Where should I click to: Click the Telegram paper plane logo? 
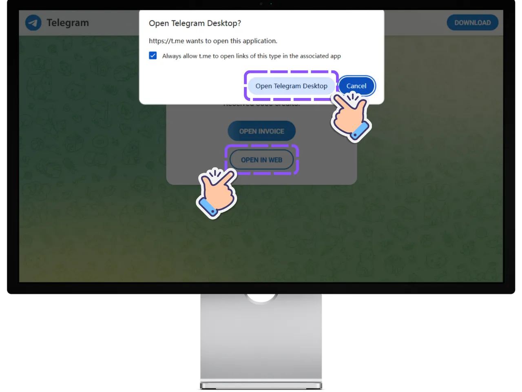(x=33, y=23)
